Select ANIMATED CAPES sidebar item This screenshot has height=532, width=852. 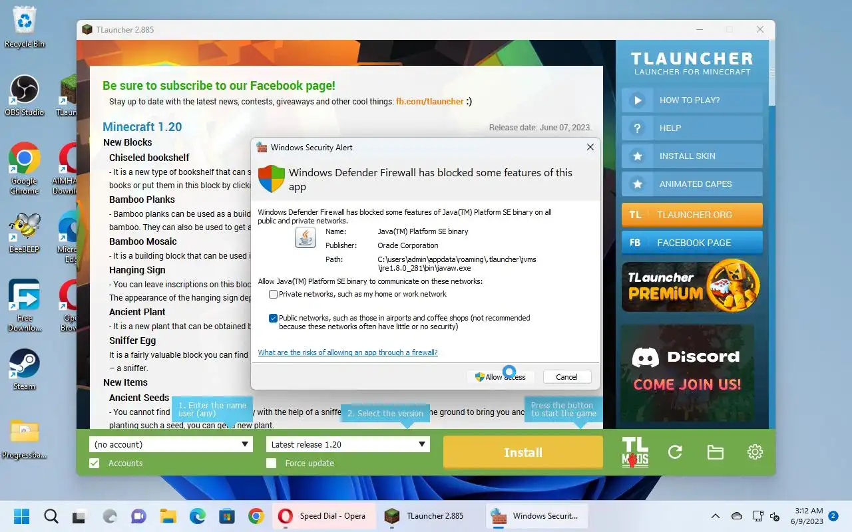692,184
